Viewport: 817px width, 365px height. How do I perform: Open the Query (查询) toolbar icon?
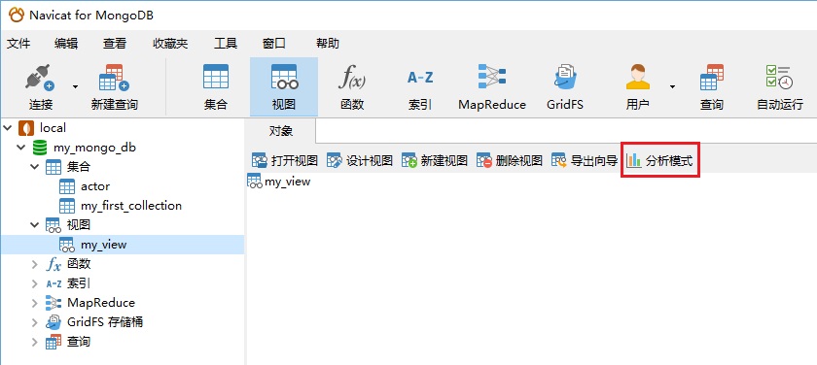coord(711,86)
